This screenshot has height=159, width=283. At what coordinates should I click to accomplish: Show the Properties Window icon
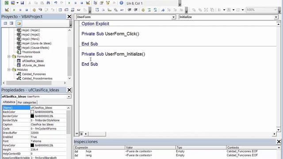pyautogui.click(x=102, y=3)
